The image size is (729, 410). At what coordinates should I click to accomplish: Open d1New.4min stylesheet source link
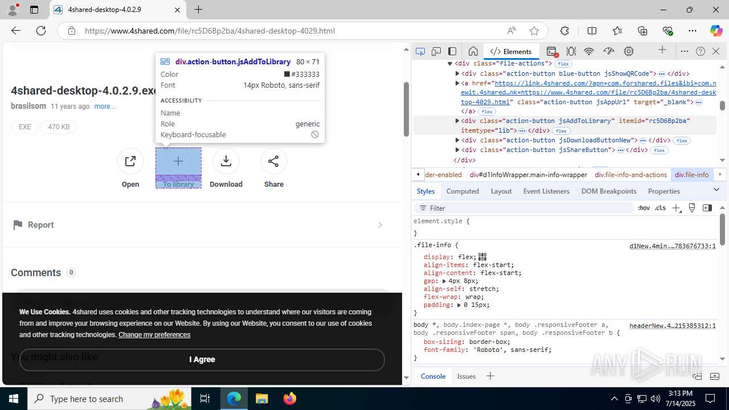click(x=673, y=246)
